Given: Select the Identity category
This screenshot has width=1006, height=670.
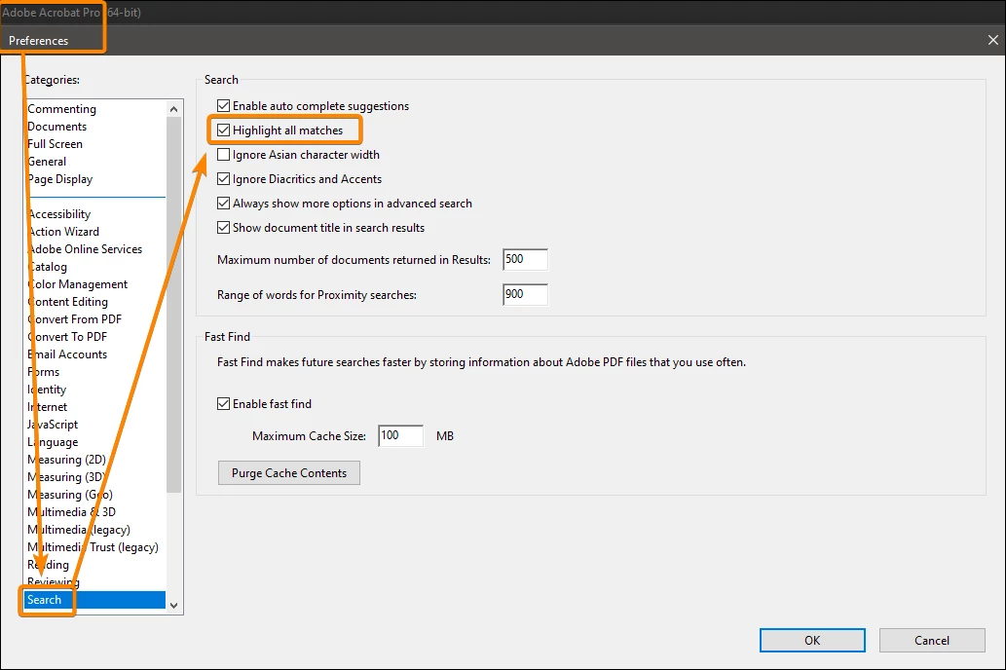Looking at the screenshot, I should tap(47, 390).
